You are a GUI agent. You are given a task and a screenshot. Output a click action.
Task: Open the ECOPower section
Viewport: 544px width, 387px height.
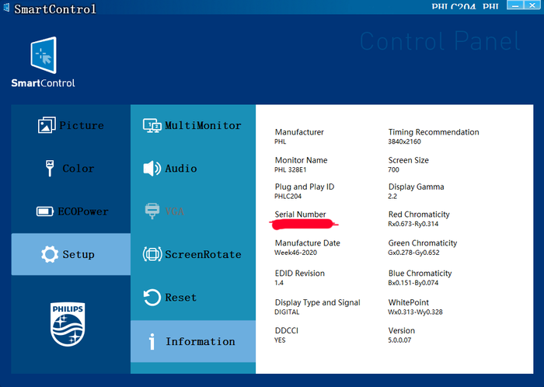[x=71, y=211]
